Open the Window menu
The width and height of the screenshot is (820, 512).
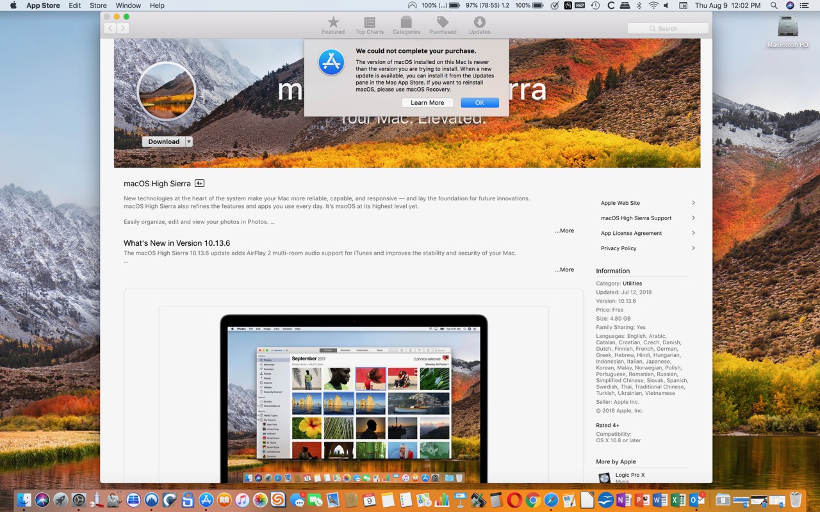click(x=128, y=5)
